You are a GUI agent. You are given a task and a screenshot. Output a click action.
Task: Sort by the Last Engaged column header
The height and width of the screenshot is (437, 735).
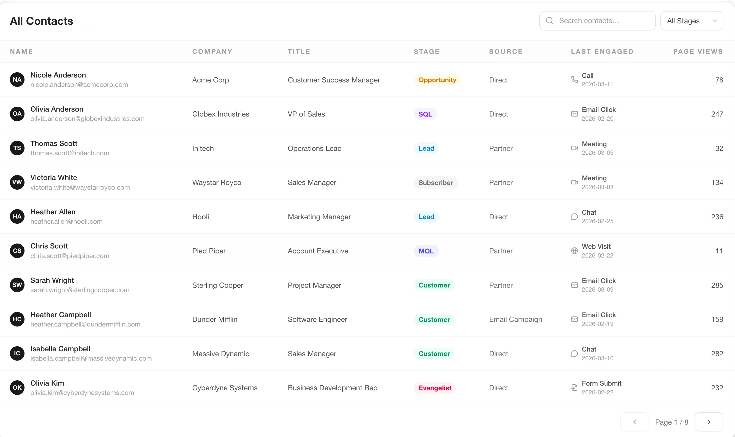point(602,52)
